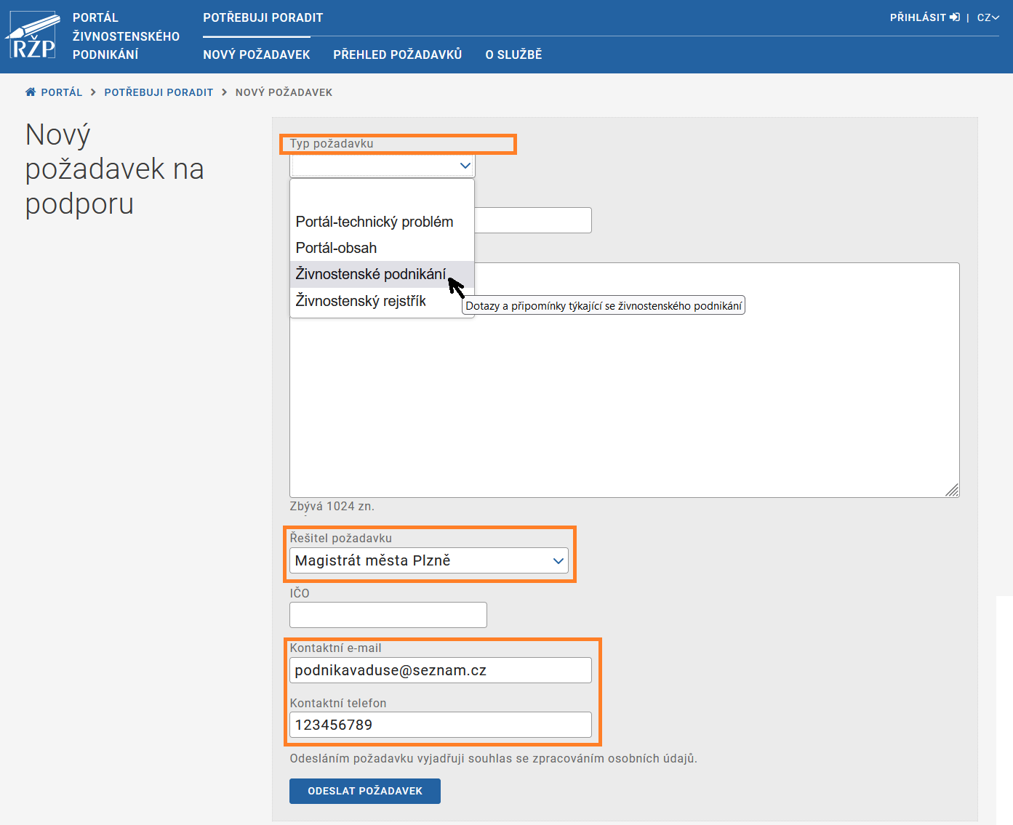
Task: Pick Živnostenský rejstřík option
Action: [x=361, y=301]
